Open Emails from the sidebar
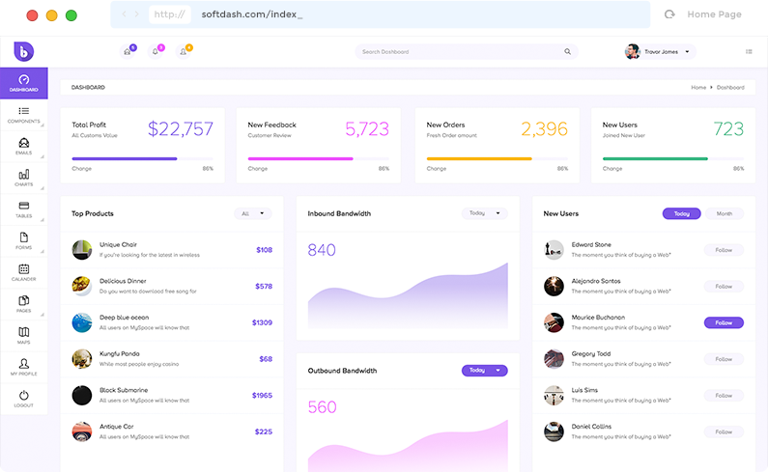 24,146
